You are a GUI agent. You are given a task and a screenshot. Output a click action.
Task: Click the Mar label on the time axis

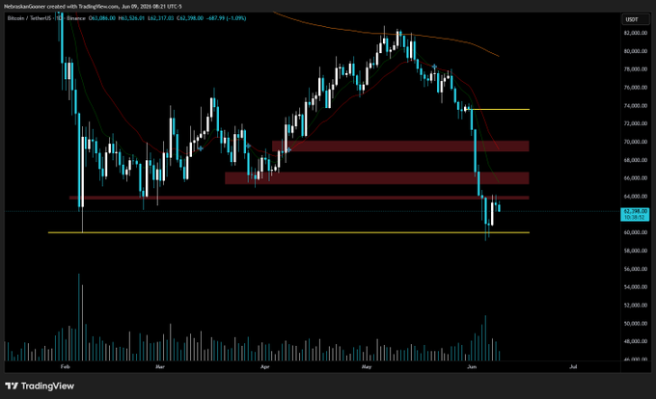[x=160, y=367]
